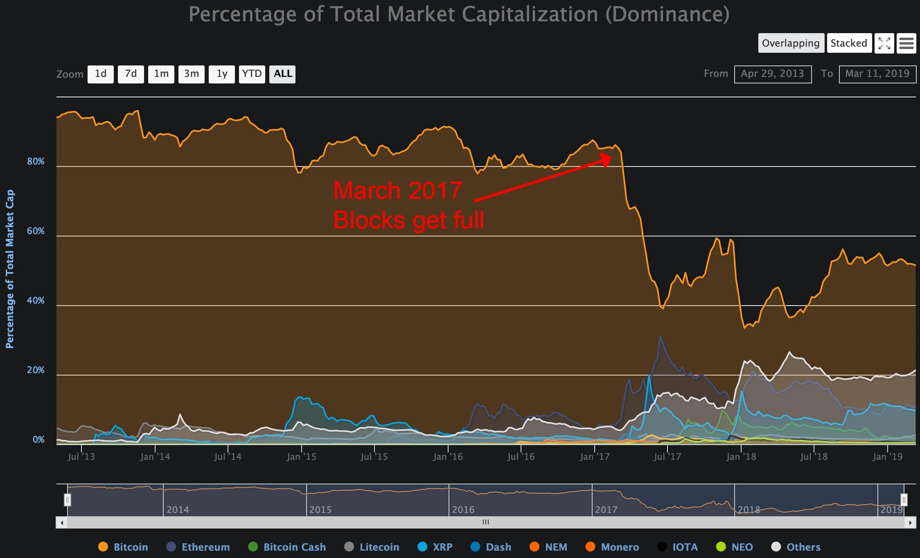Viewport: 920px width, 558px height.
Task: Toggle Monero series in legend
Action: coord(612,547)
